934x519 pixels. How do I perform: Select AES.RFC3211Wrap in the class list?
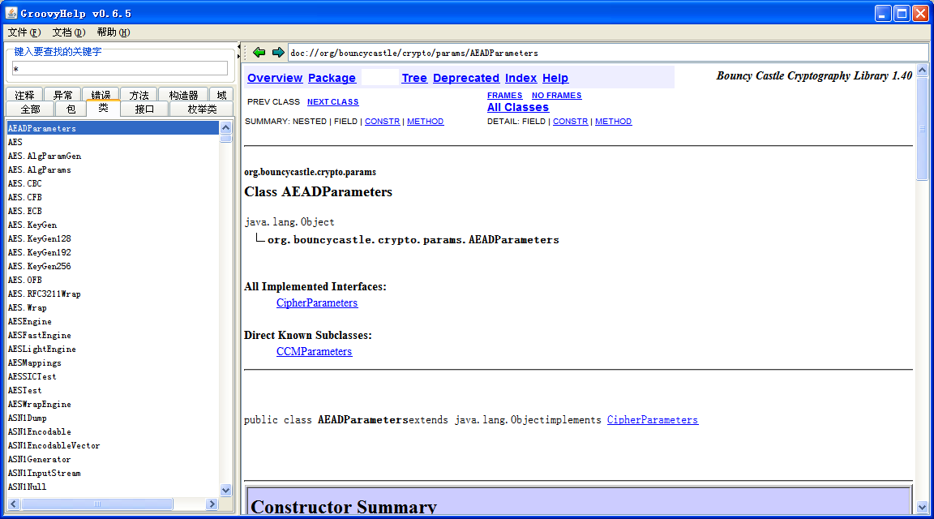coord(113,294)
